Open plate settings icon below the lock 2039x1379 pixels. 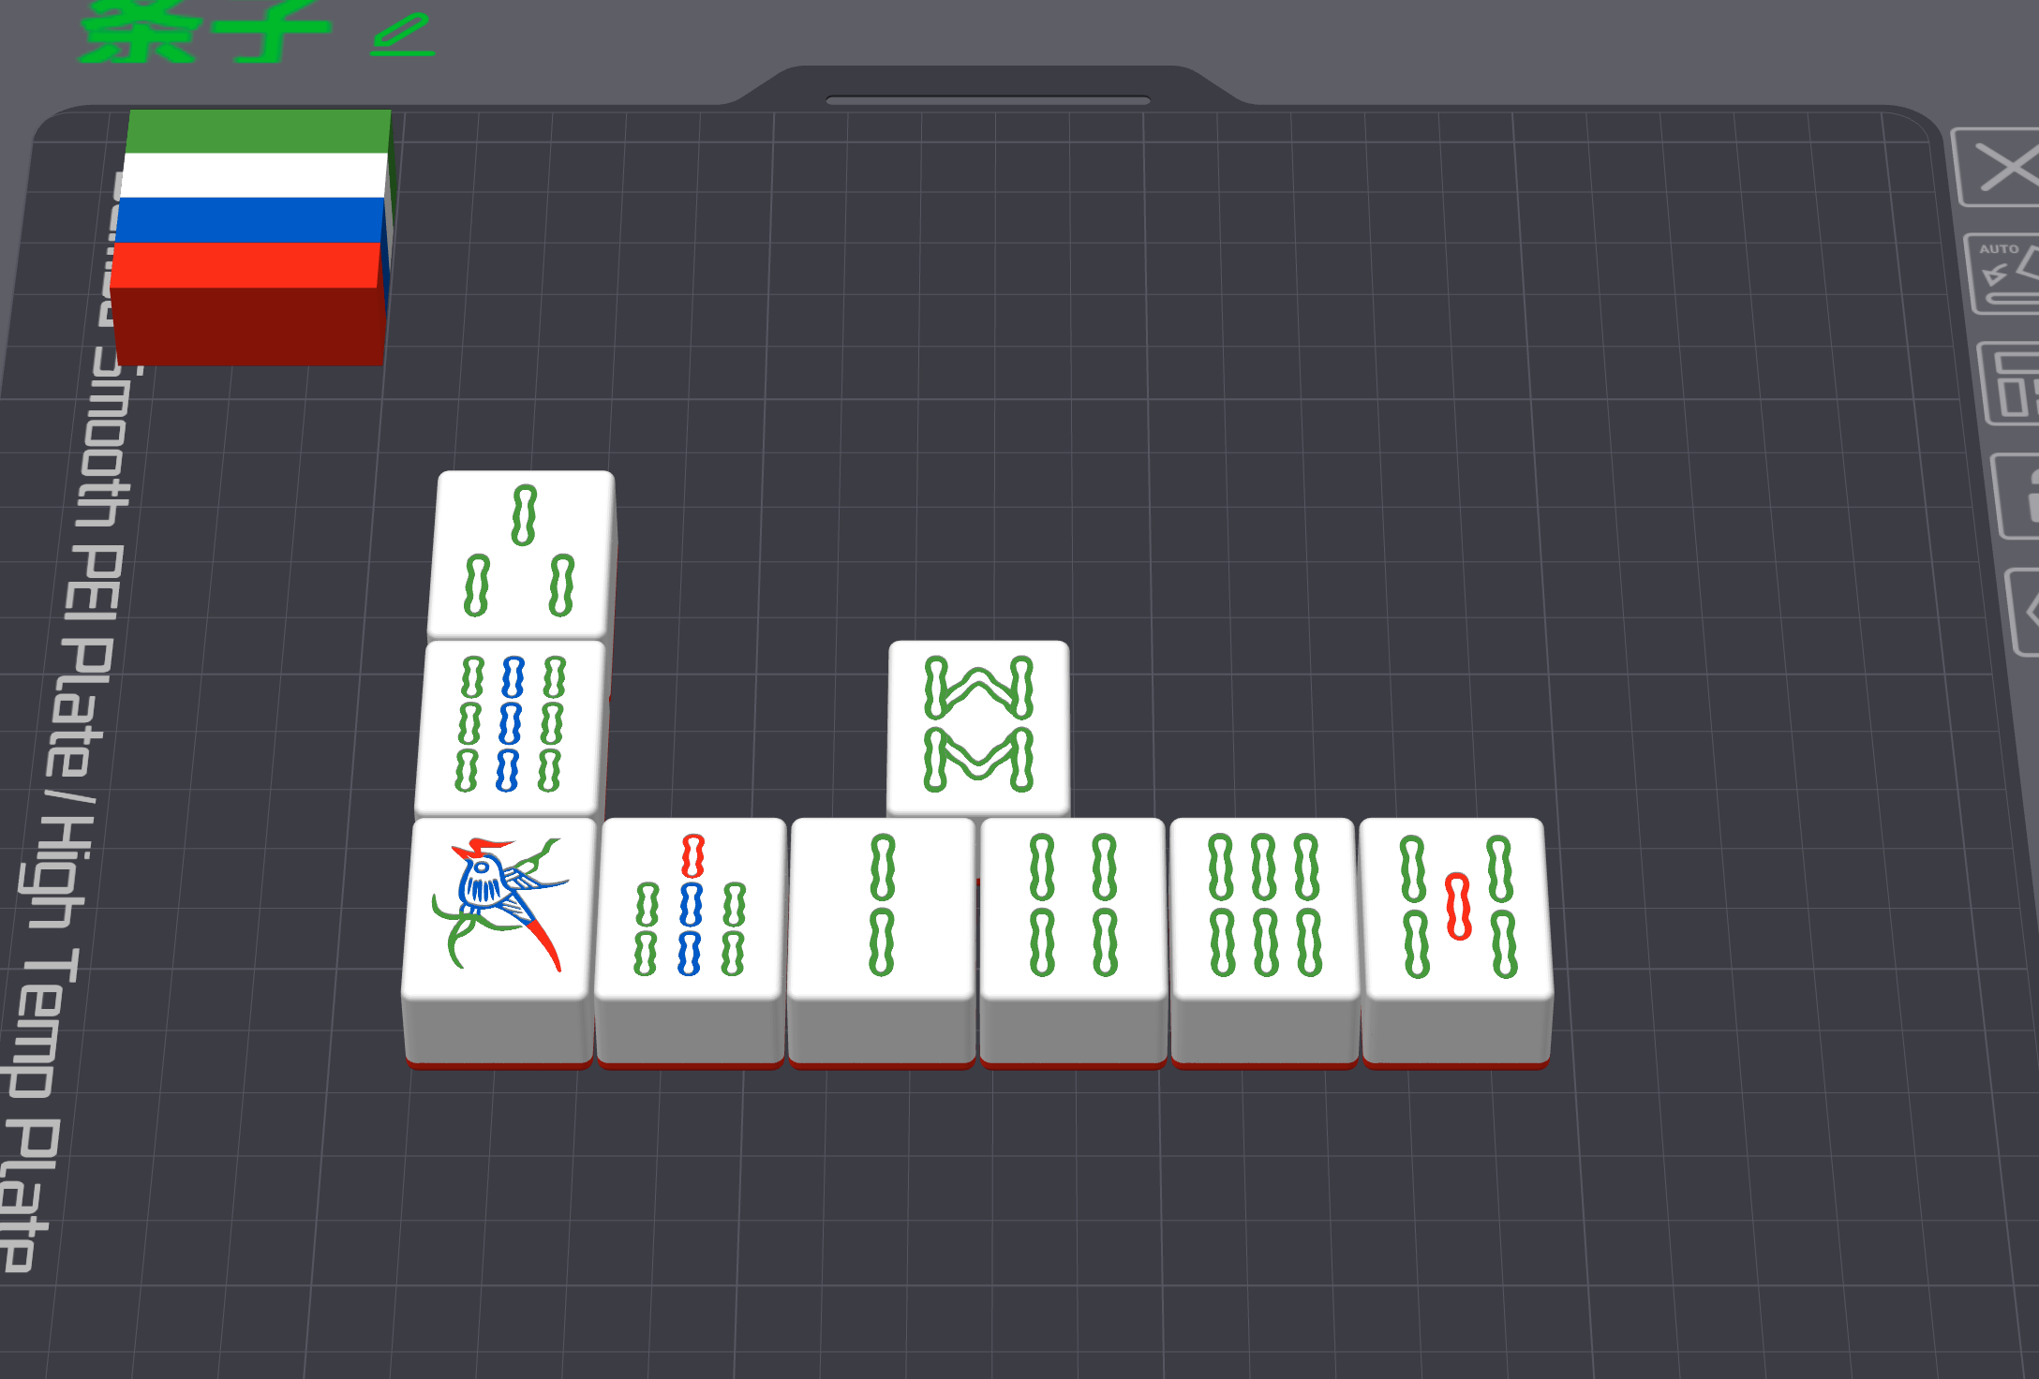pyautogui.click(x=2024, y=612)
